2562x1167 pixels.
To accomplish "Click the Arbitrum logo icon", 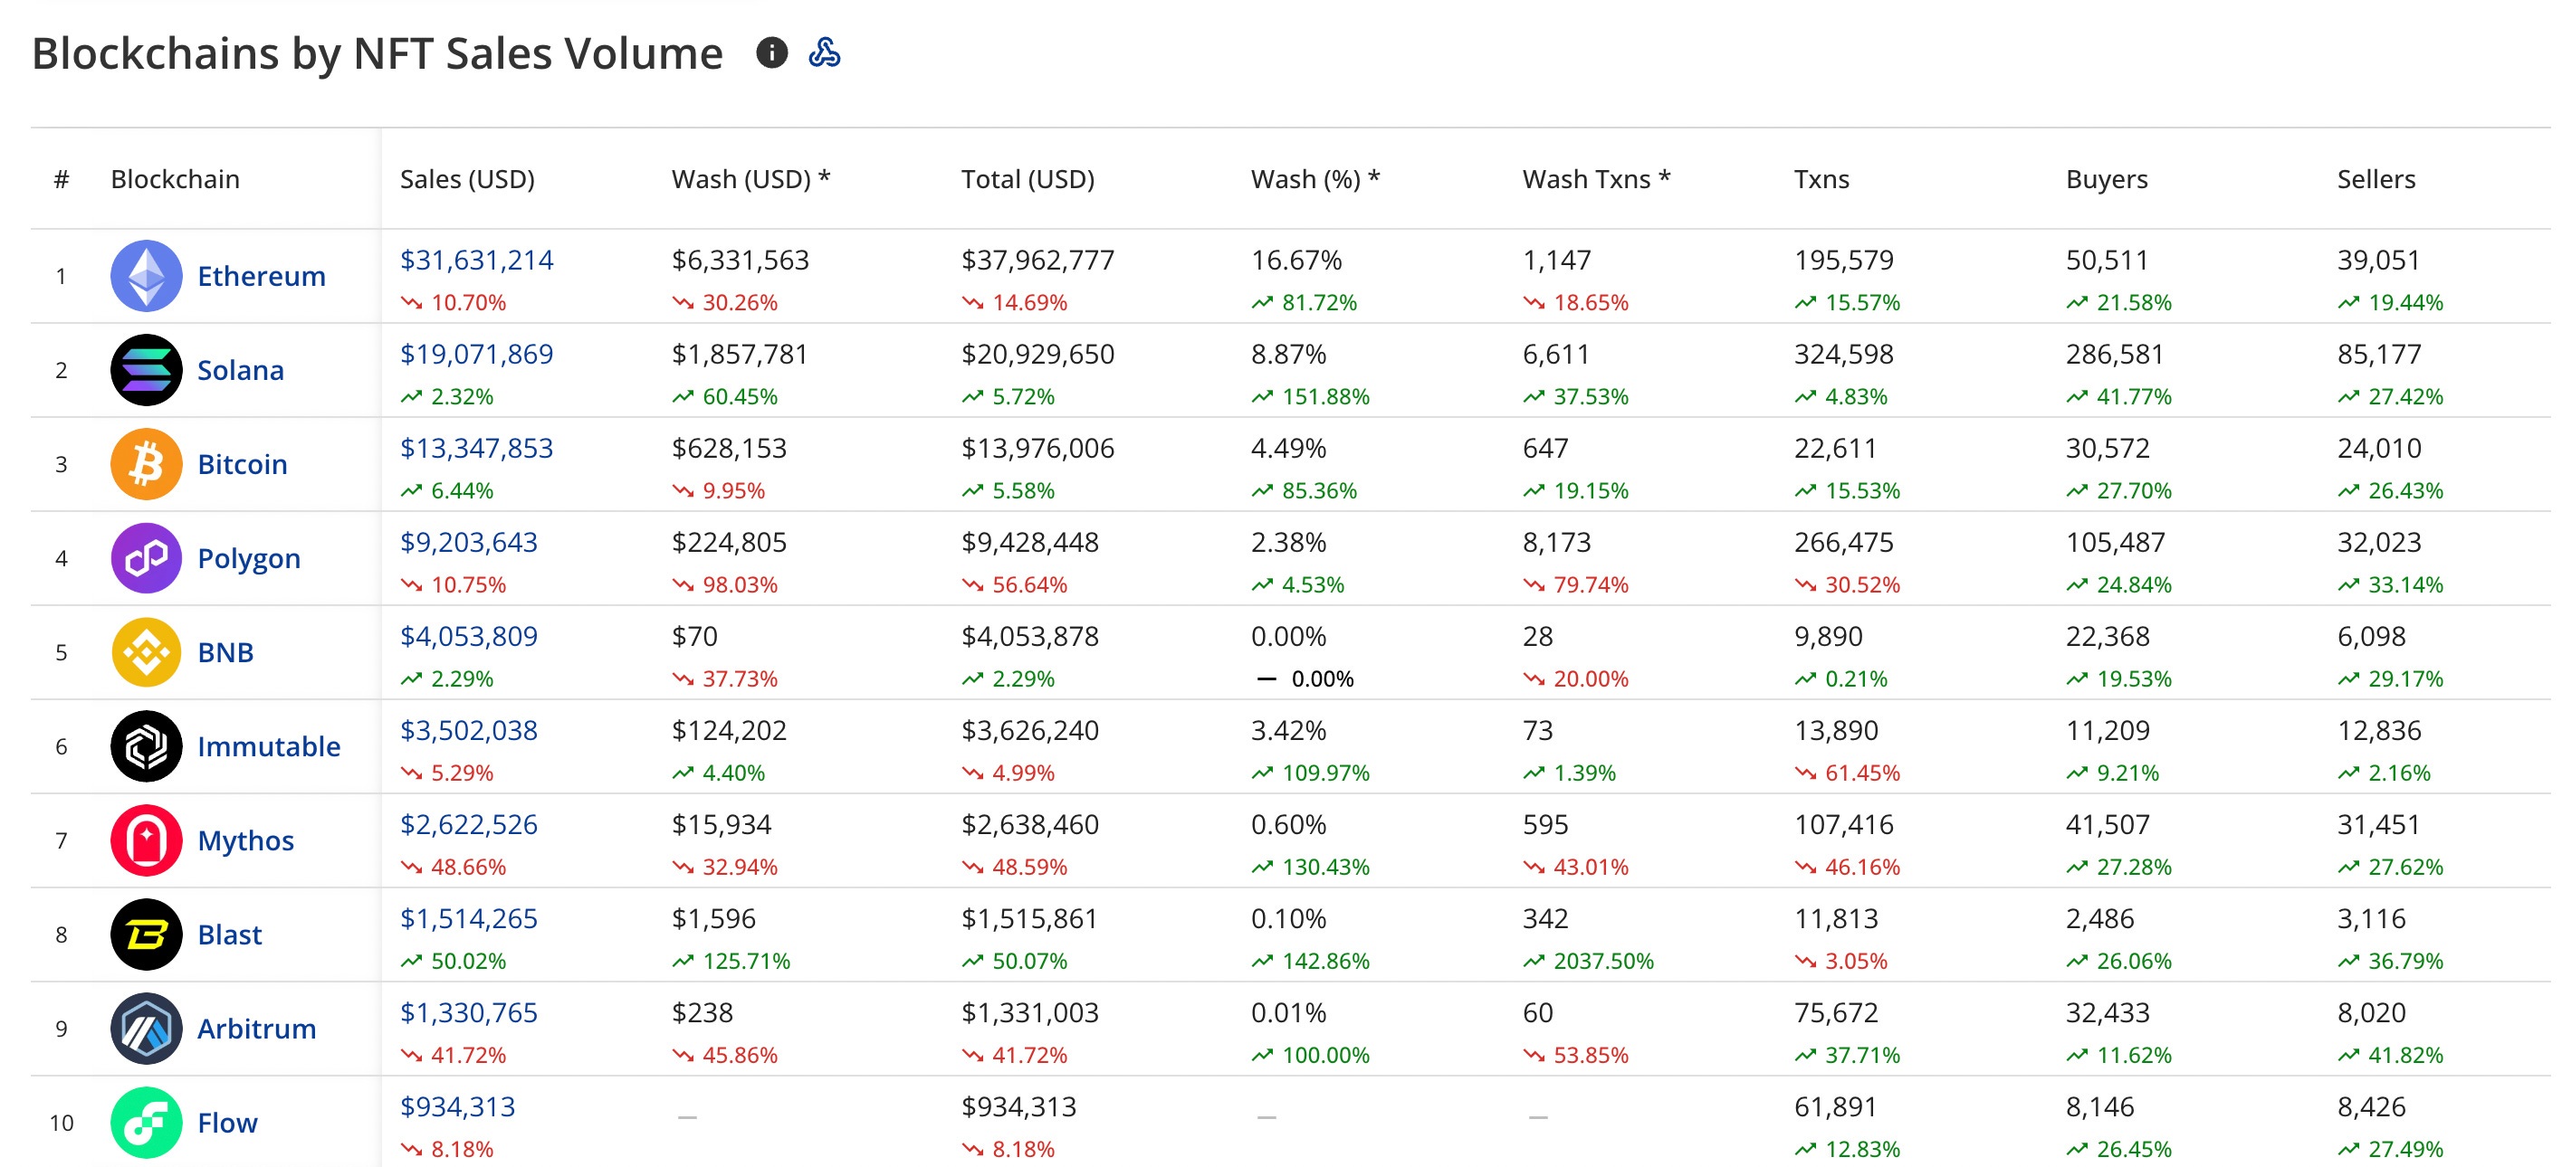I will 146,1029.
